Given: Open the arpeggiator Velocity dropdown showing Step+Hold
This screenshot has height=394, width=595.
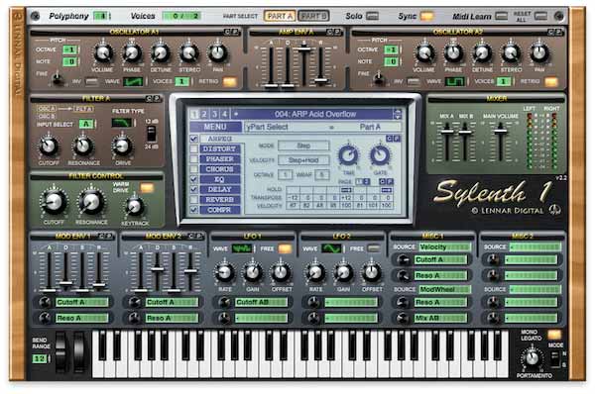Looking at the screenshot, I should click(303, 159).
